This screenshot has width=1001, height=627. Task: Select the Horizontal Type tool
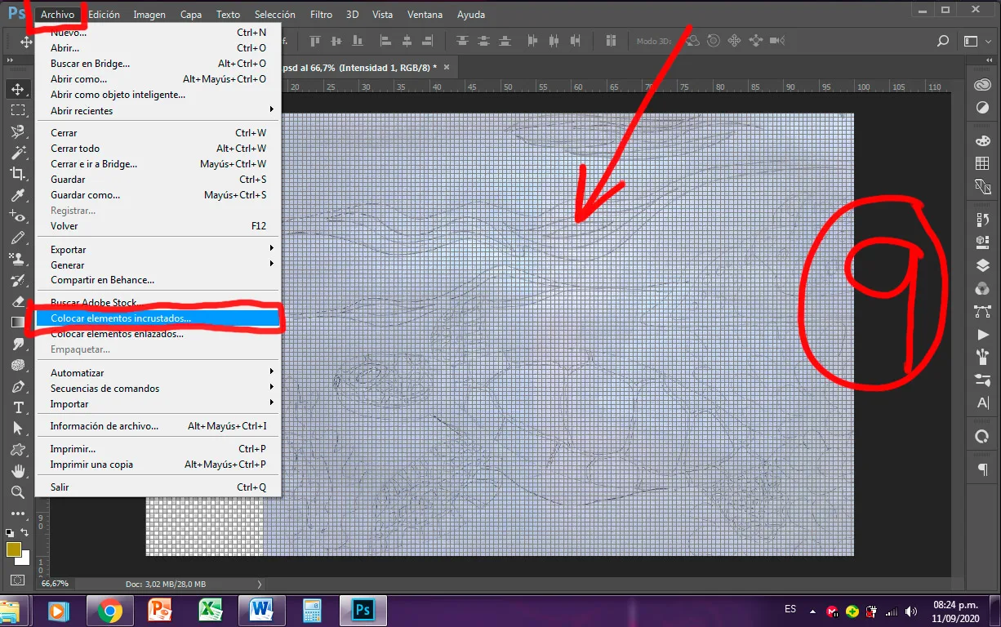[18, 407]
